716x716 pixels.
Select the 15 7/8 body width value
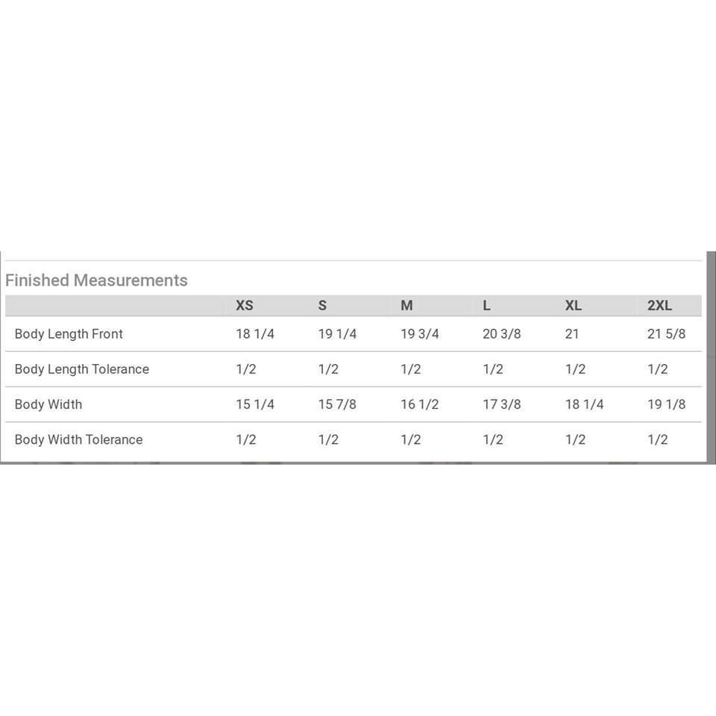(x=337, y=404)
